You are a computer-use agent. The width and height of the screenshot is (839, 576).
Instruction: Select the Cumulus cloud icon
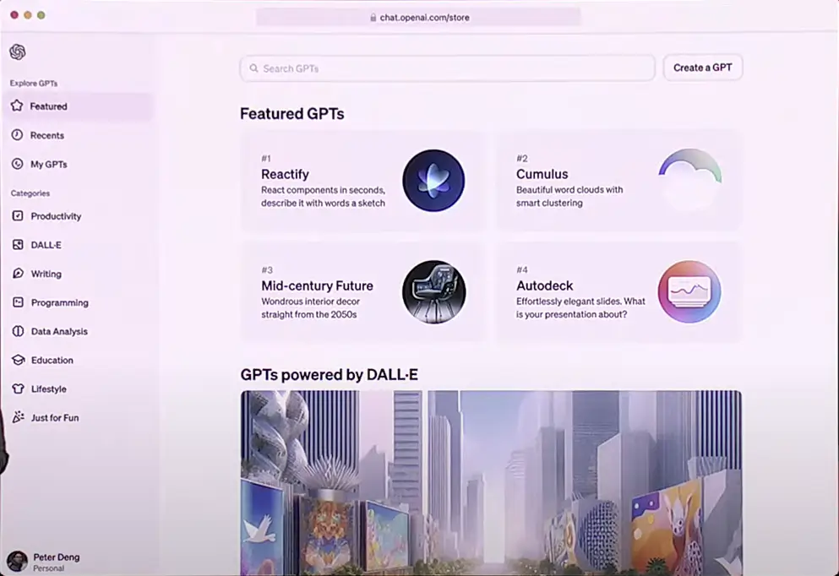tap(689, 181)
